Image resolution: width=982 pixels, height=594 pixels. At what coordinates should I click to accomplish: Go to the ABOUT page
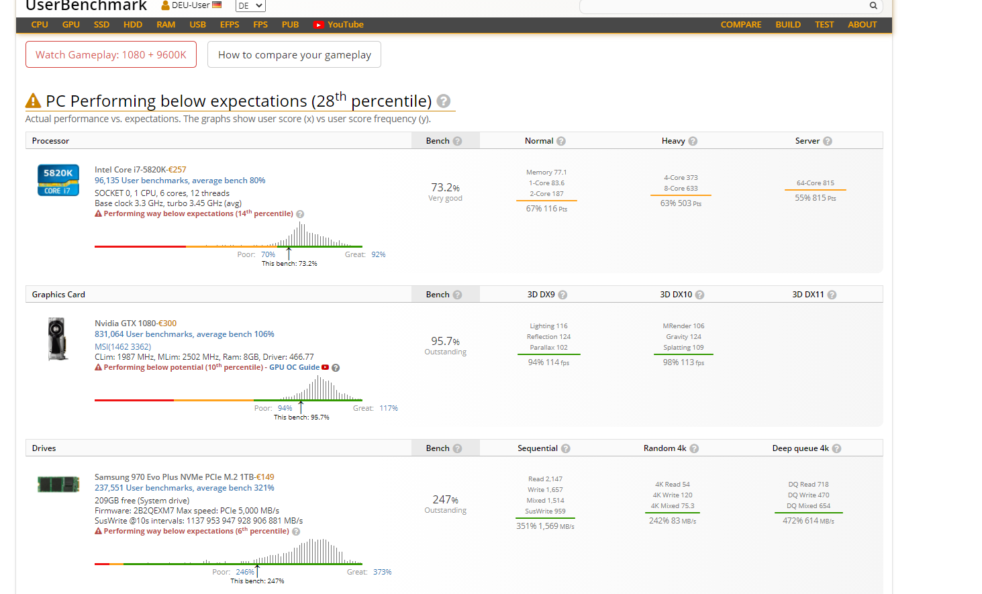coord(863,25)
